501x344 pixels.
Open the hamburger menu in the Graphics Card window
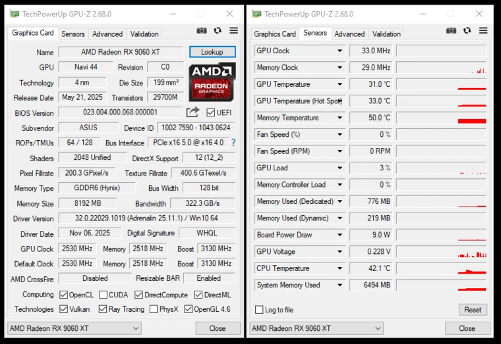233,31
